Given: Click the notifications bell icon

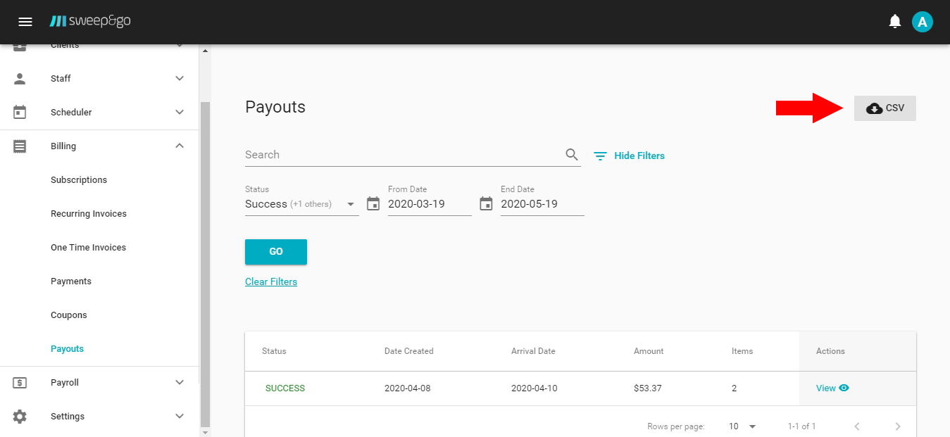Looking at the screenshot, I should point(895,22).
